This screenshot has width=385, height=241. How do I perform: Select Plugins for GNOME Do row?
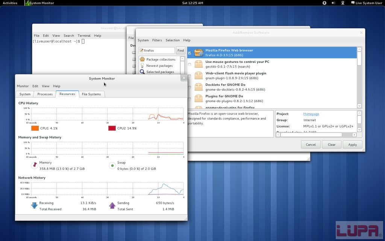(x=272, y=98)
